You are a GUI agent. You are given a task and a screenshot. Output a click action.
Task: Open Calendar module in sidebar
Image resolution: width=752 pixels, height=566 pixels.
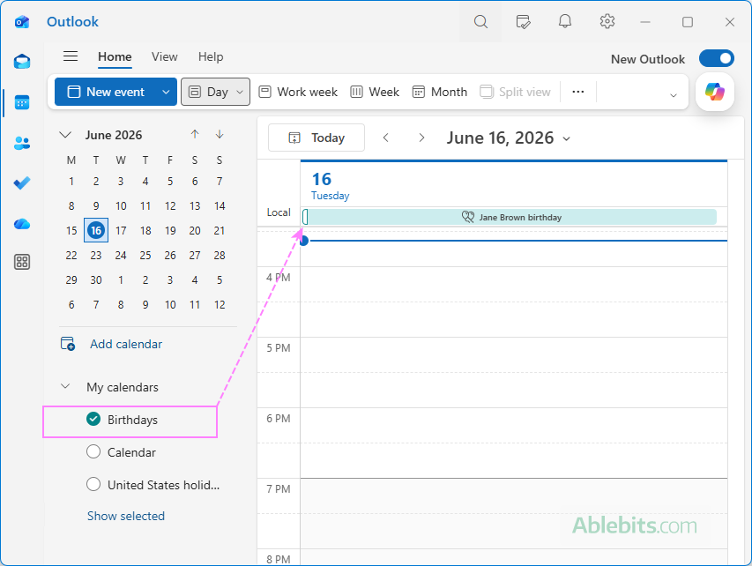[x=22, y=102]
